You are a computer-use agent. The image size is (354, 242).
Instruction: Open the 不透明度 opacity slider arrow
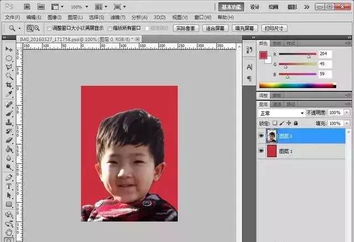[347, 112]
